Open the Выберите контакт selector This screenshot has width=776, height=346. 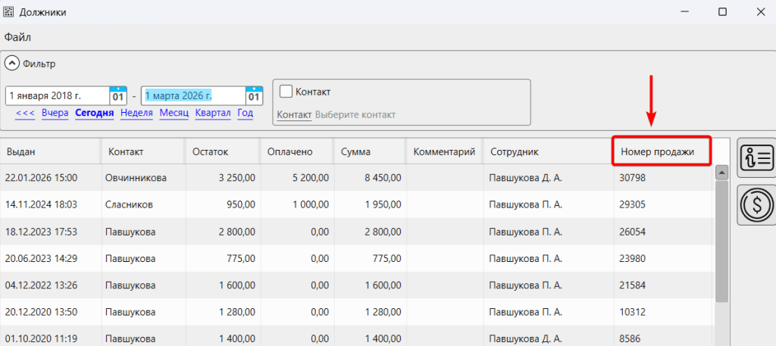355,114
